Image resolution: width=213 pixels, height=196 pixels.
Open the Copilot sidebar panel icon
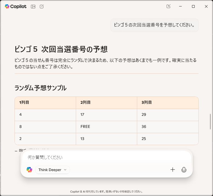[x=33, y=6]
